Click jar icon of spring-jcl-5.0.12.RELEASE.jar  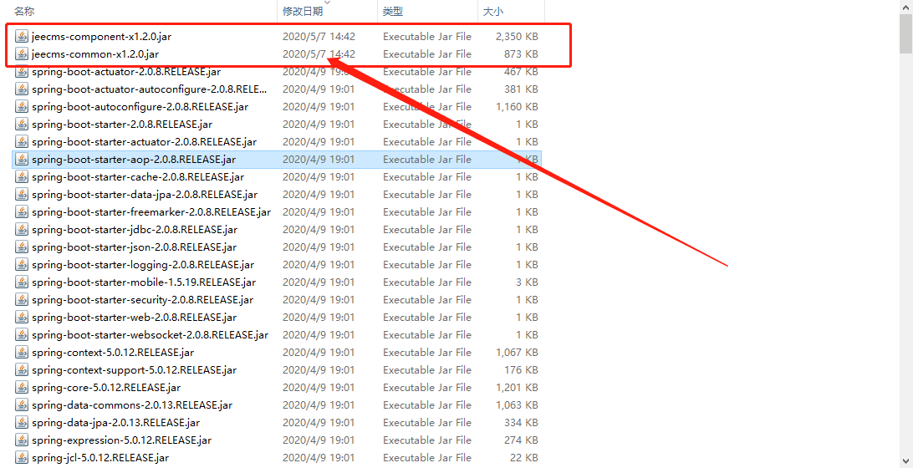pos(22,457)
